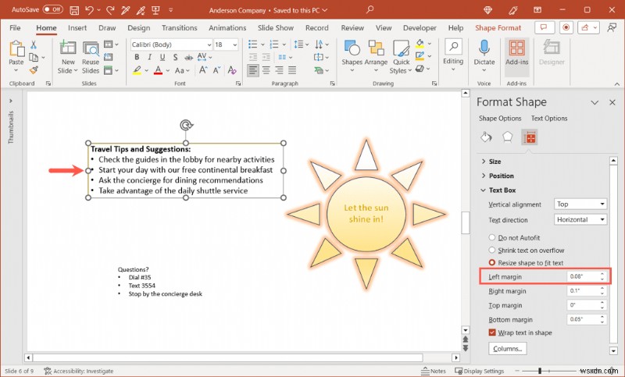Viewport: 625px width, 377px height.
Task: Open the Text Options tab
Action: 549,118
